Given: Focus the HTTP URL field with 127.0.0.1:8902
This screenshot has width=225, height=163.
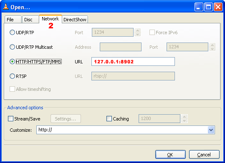Looking at the screenshot, I should tap(133, 62).
